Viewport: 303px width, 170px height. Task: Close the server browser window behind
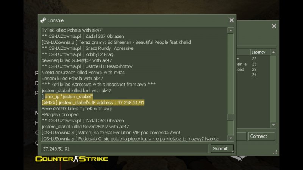(x=274, y=26)
